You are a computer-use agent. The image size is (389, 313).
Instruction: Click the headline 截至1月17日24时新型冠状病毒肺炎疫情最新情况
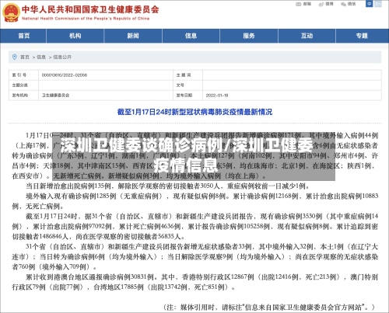(x=194, y=112)
